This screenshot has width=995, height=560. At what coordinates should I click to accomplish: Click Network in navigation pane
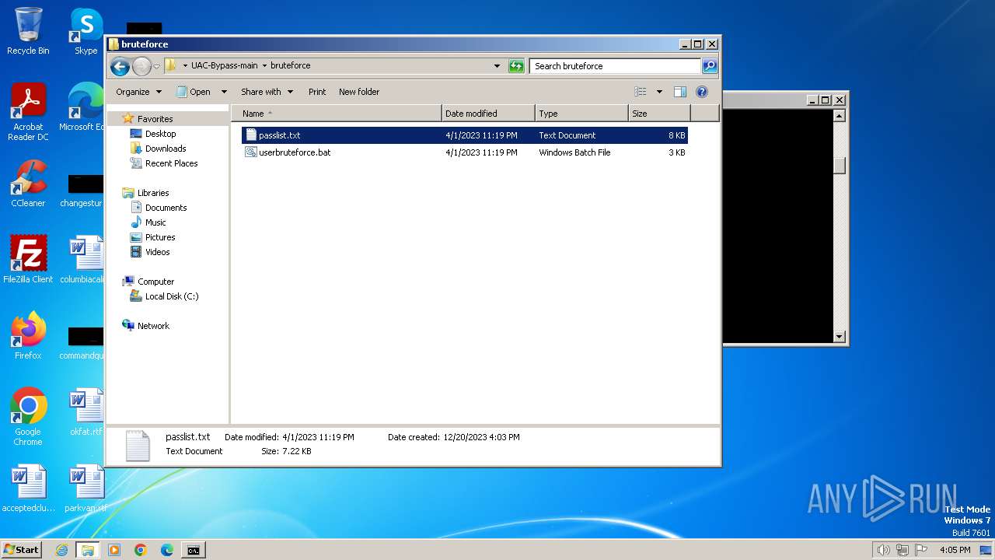(153, 326)
